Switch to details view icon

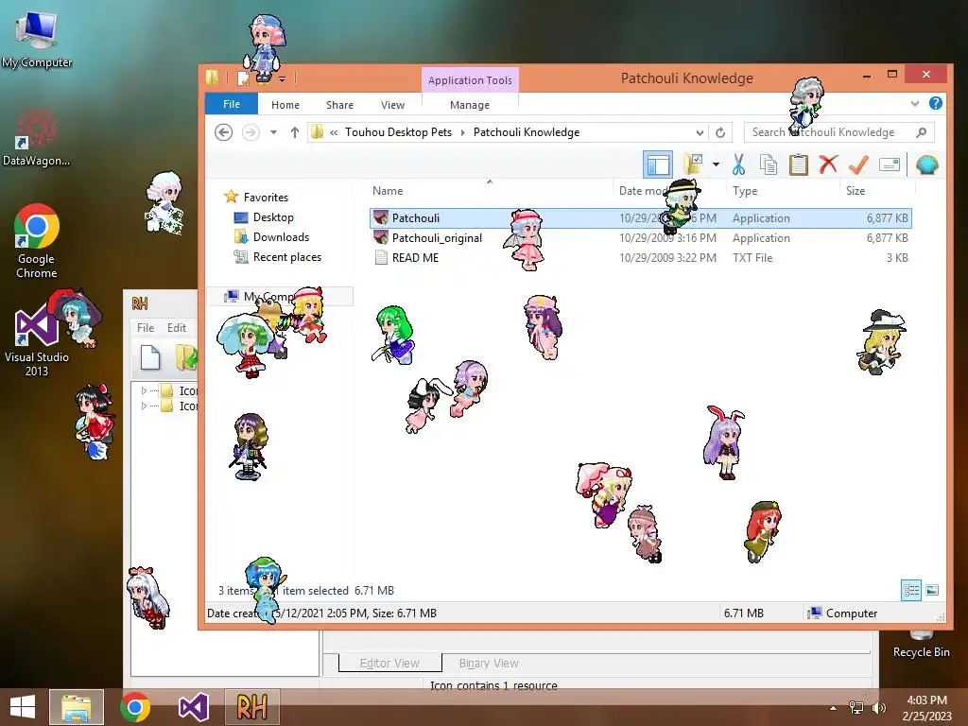(x=910, y=590)
